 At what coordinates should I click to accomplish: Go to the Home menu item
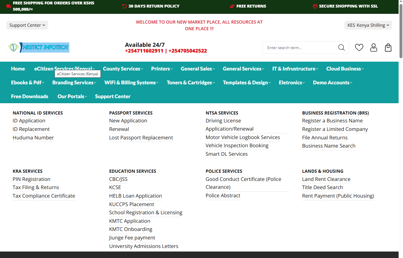(x=18, y=69)
